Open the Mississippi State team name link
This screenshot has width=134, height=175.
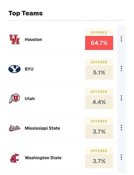[42, 128]
